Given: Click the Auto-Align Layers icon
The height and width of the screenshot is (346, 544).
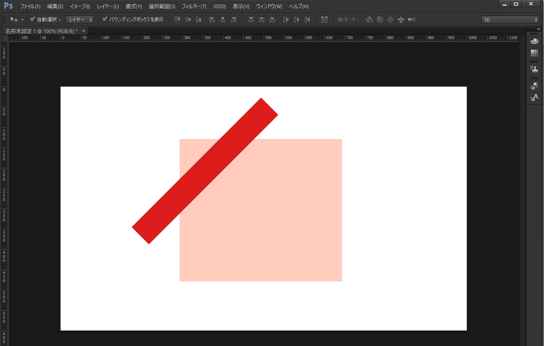Looking at the screenshot, I should coord(324,20).
